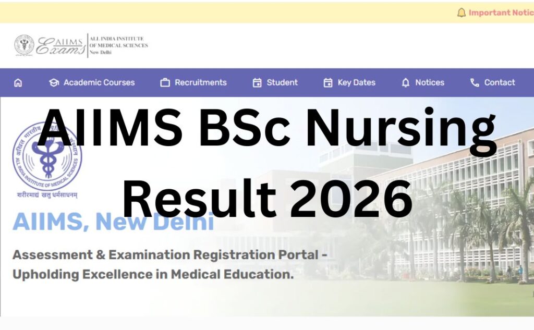Click the home icon in navigation bar
The image size is (534, 330).
click(18, 82)
